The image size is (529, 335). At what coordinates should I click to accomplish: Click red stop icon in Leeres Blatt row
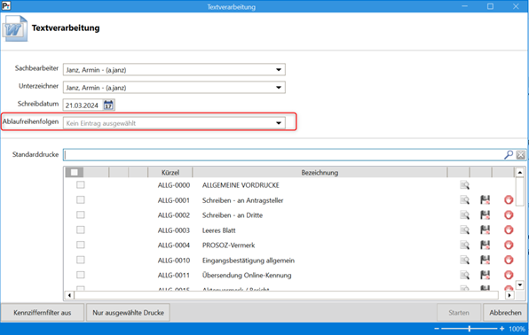(509, 230)
